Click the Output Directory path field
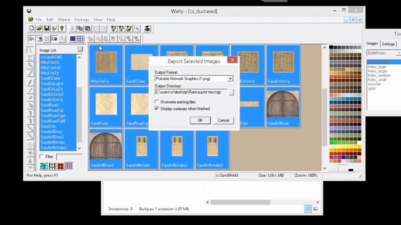The image size is (401, 225). pos(191,92)
